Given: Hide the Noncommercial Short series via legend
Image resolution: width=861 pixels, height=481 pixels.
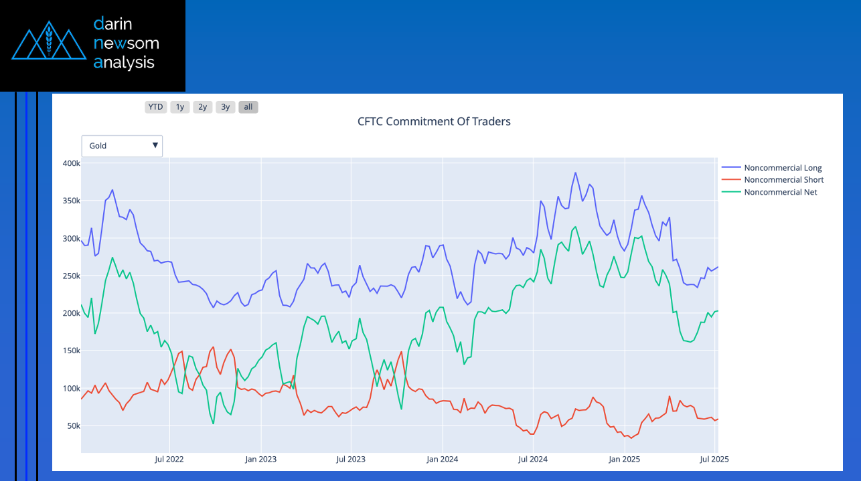Looking at the screenshot, I should 783,180.
